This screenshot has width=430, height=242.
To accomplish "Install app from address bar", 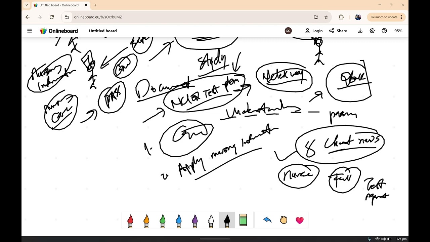I will click(x=316, y=17).
